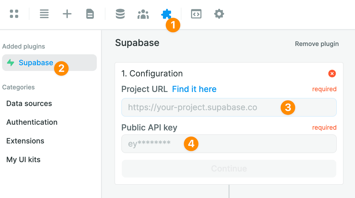Click required text beside Public API key
Viewport: 355px width, 198px height.
click(x=324, y=128)
